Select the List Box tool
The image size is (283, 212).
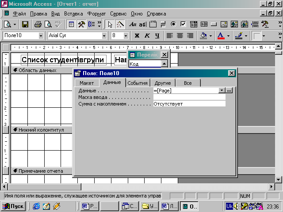coord(204,24)
